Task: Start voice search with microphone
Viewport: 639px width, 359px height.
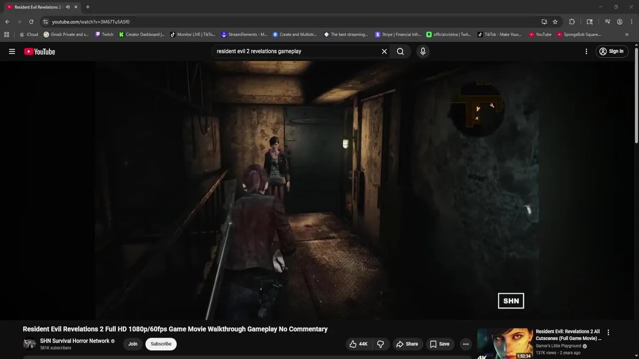Action: (x=423, y=51)
